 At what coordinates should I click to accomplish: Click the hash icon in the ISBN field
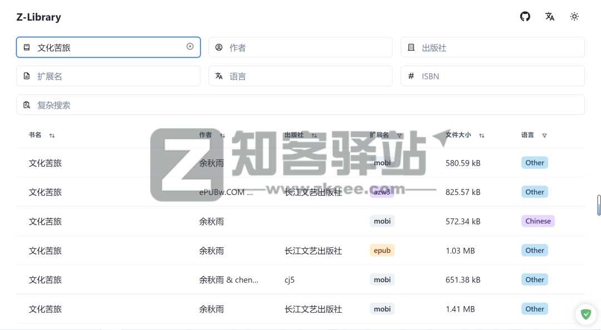[x=411, y=76]
